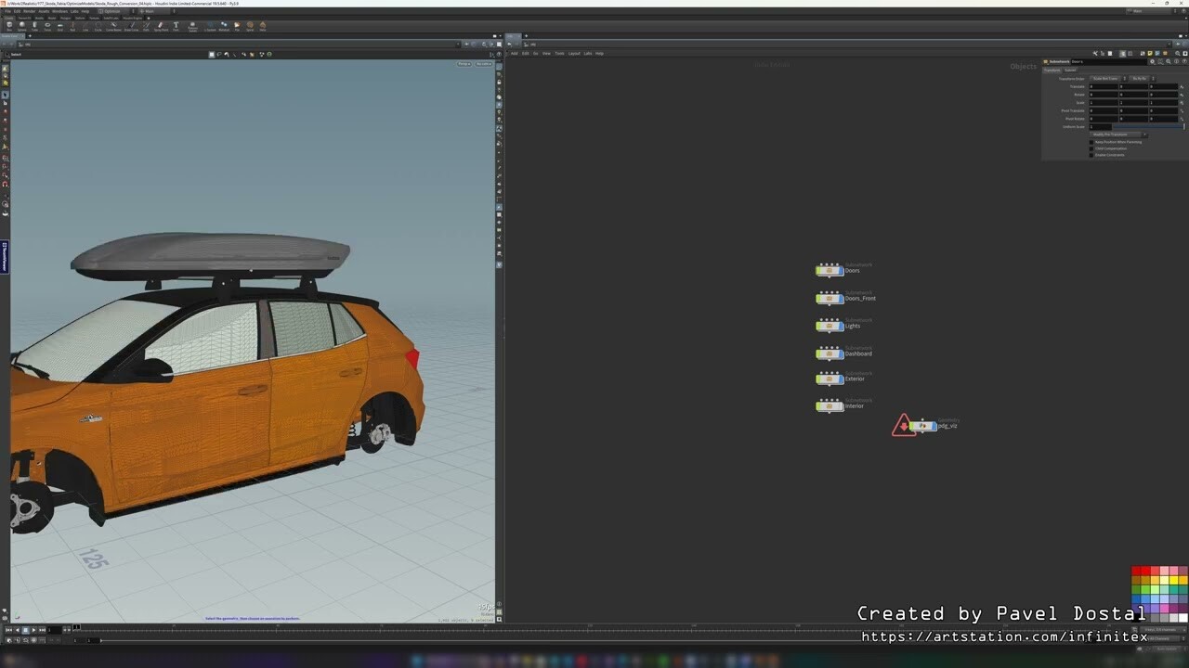Screen dimensions: 1189x668
Task: Open the Transform Order dropdown
Action: tap(1106, 79)
